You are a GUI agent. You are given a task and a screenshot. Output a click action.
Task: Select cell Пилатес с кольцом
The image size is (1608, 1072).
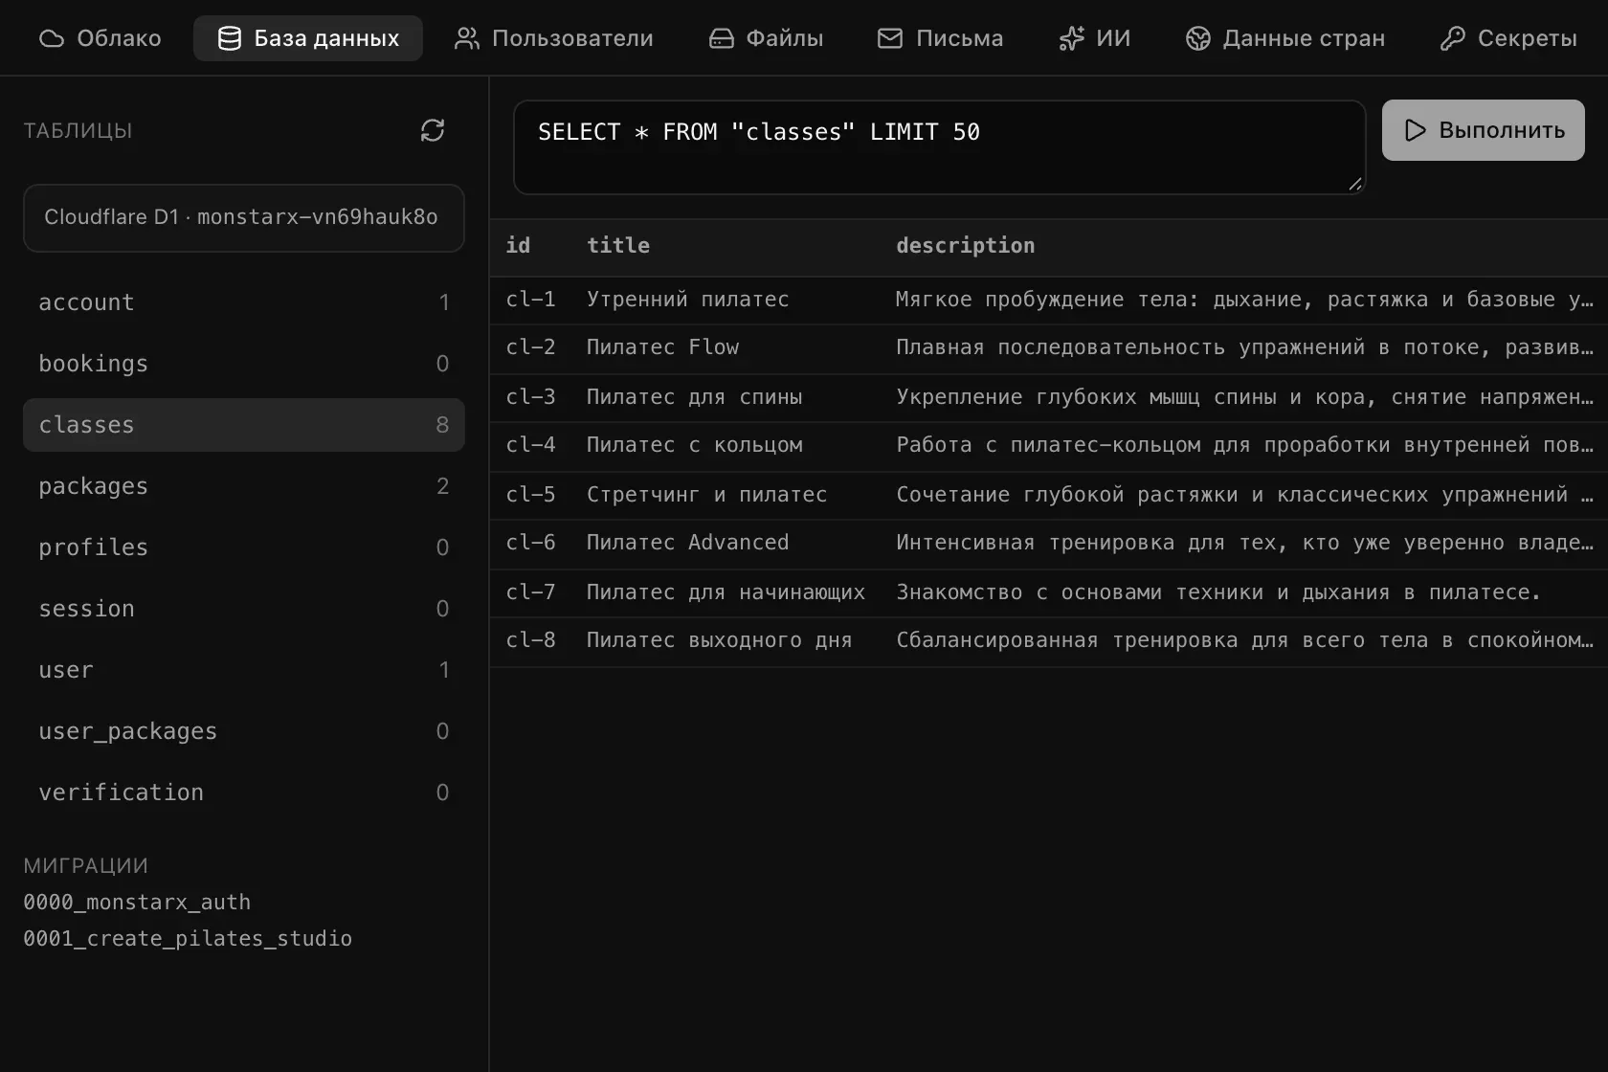coord(694,445)
